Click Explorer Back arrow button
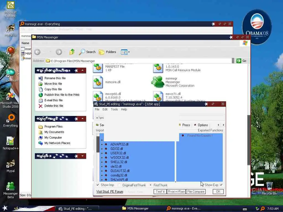Viewport: 283px width, 212px height. pos(37,52)
